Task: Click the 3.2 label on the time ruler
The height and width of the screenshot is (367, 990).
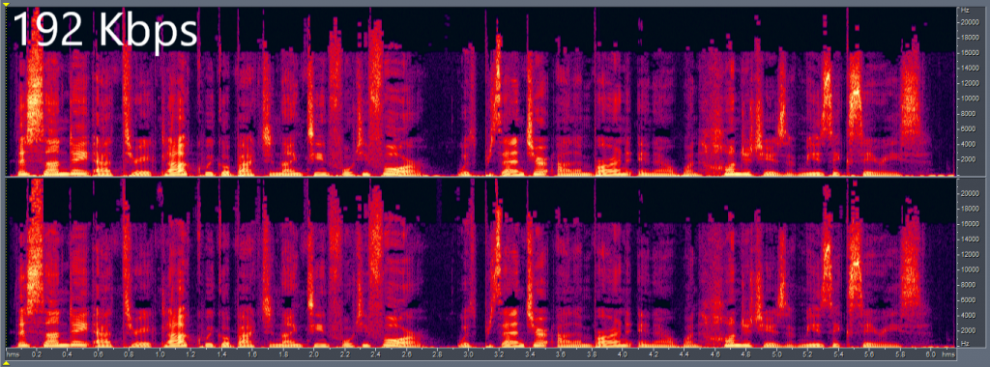Action: (x=499, y=354)
